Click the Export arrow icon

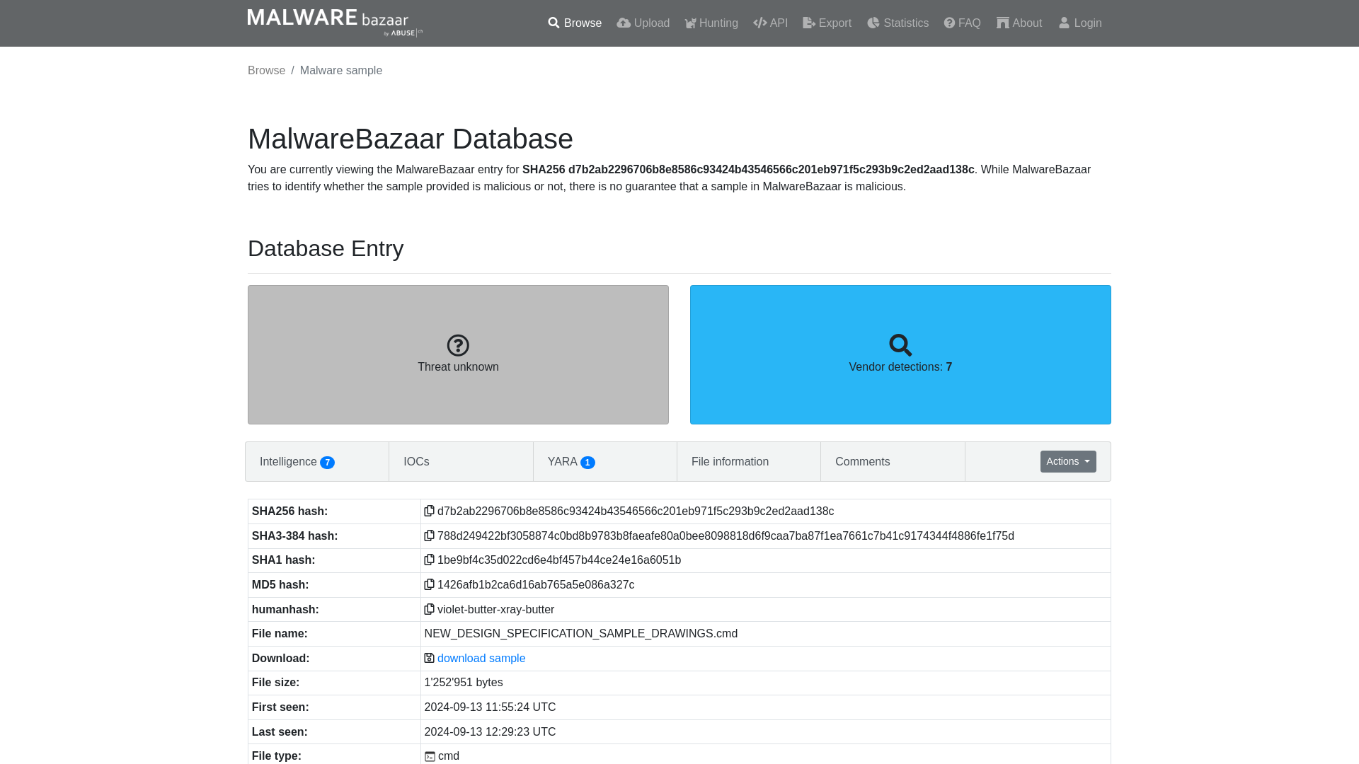point(808,23)
